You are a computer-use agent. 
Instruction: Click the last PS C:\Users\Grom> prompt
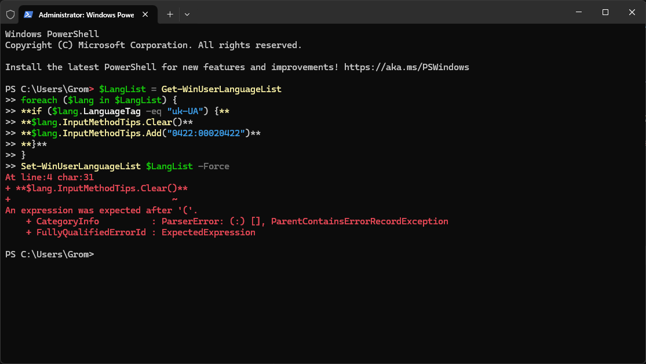point(49,254)
